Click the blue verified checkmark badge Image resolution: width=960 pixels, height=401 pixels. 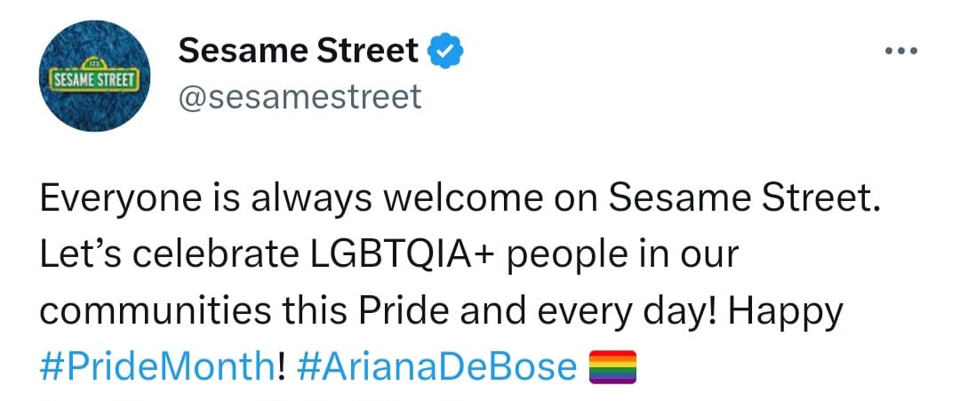[445, 51]
